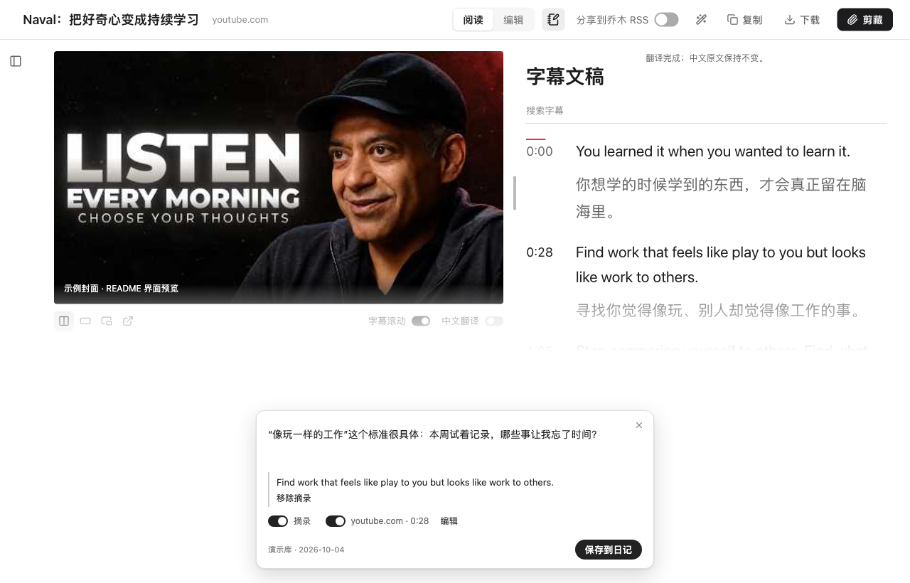Enable picture-in-picture video icon
This screenshot has height=583, width=910.
[x=107, y=321]
